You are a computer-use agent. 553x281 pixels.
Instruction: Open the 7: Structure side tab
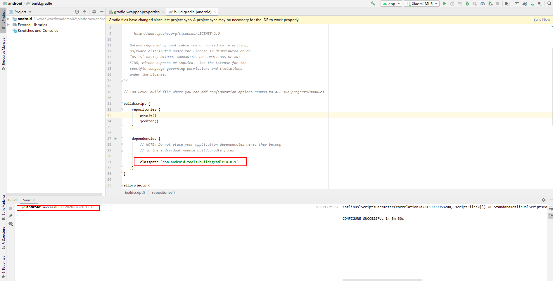(3, 238)
